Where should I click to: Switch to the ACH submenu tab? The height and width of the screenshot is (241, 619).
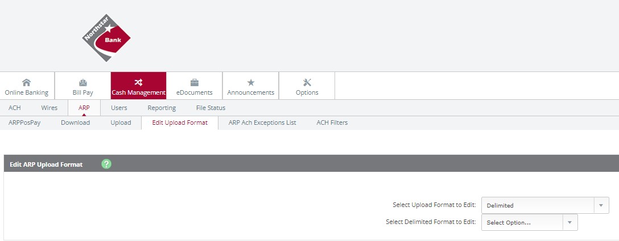pyautogui.click(x=15, y=108)
